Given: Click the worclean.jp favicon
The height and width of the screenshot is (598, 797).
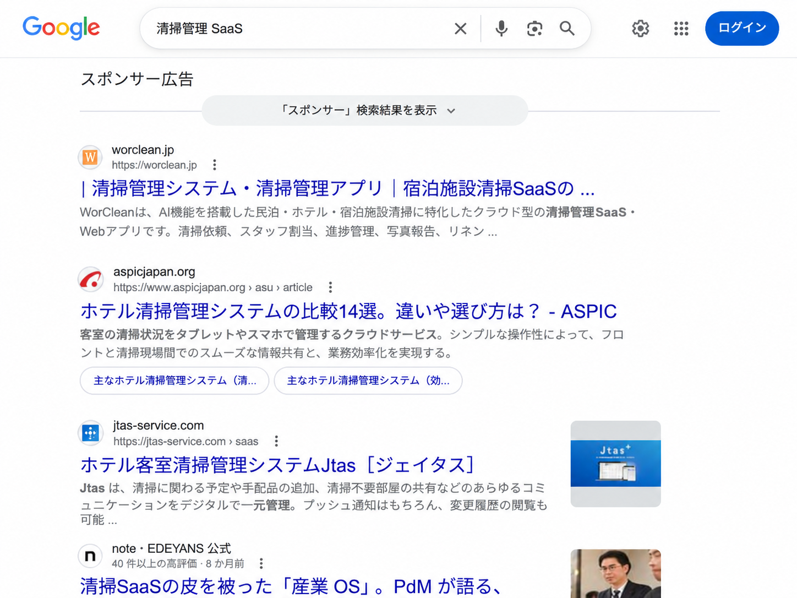Looking at the screenshot, I should tap(90, 157).
